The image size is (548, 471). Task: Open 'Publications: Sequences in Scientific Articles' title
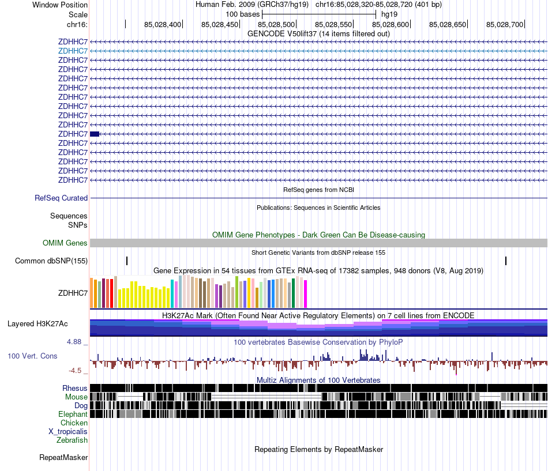click(x=318, y=208)
